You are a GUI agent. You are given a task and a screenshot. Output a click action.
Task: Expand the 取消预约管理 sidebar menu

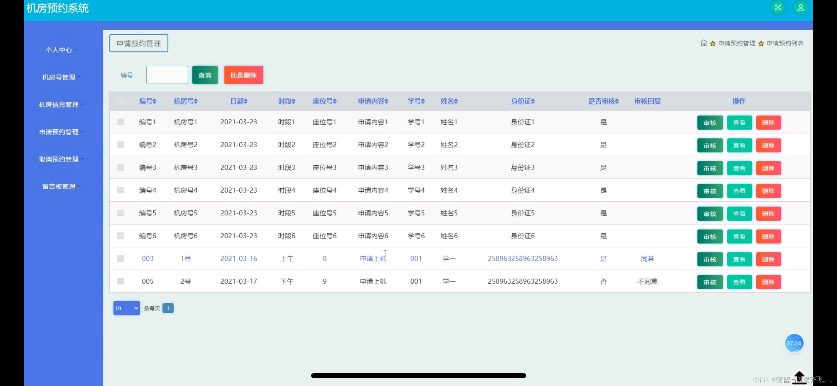click(x=61, y=159)
